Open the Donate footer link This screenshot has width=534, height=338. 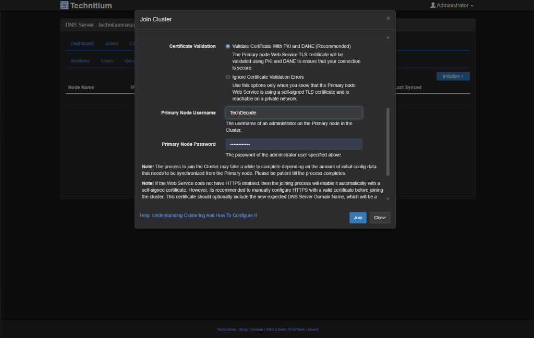click(x=257, y=330)
